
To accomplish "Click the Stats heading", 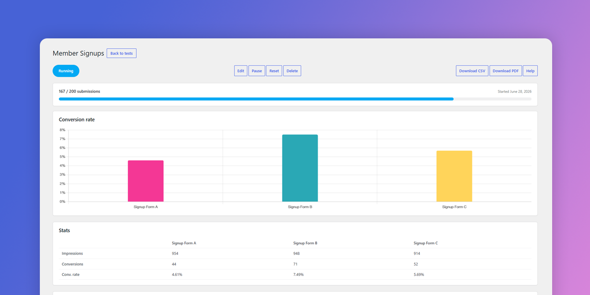I will click(64, 230).
